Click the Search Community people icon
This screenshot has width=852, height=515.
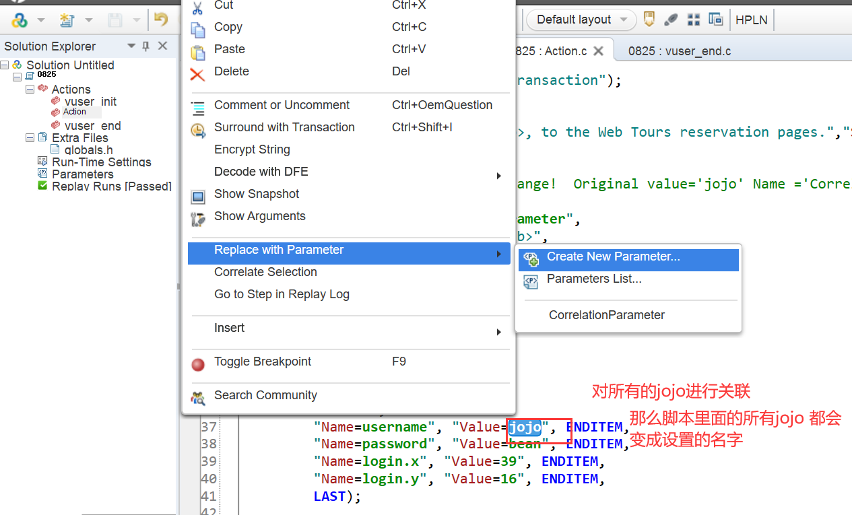click(x=198, y=397)
